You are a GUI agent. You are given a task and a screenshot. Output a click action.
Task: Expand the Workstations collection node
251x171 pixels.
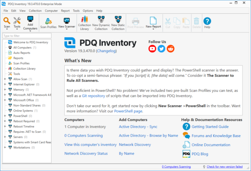coord(5,147)
